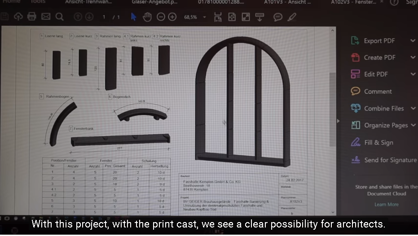
Task: Zoom in with the plus button
Action: (x=172, y=17)
